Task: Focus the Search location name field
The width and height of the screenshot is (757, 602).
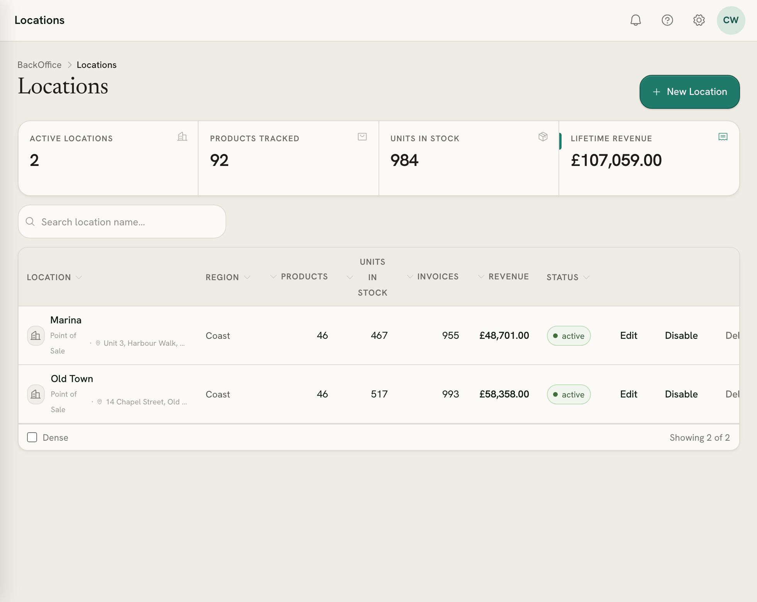Action: tap(122, 222)
